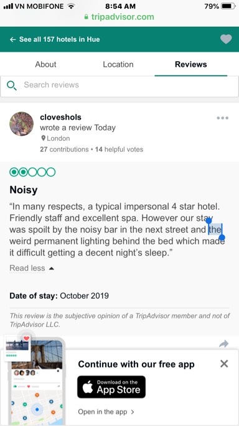This screenshot has height=426, width=239.
Task: Tap the share arrow icon
Action: pos(224,344)
